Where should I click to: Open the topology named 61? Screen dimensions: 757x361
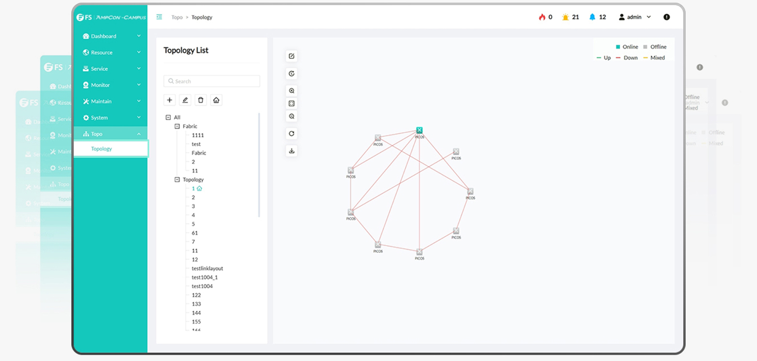(195, 233)
